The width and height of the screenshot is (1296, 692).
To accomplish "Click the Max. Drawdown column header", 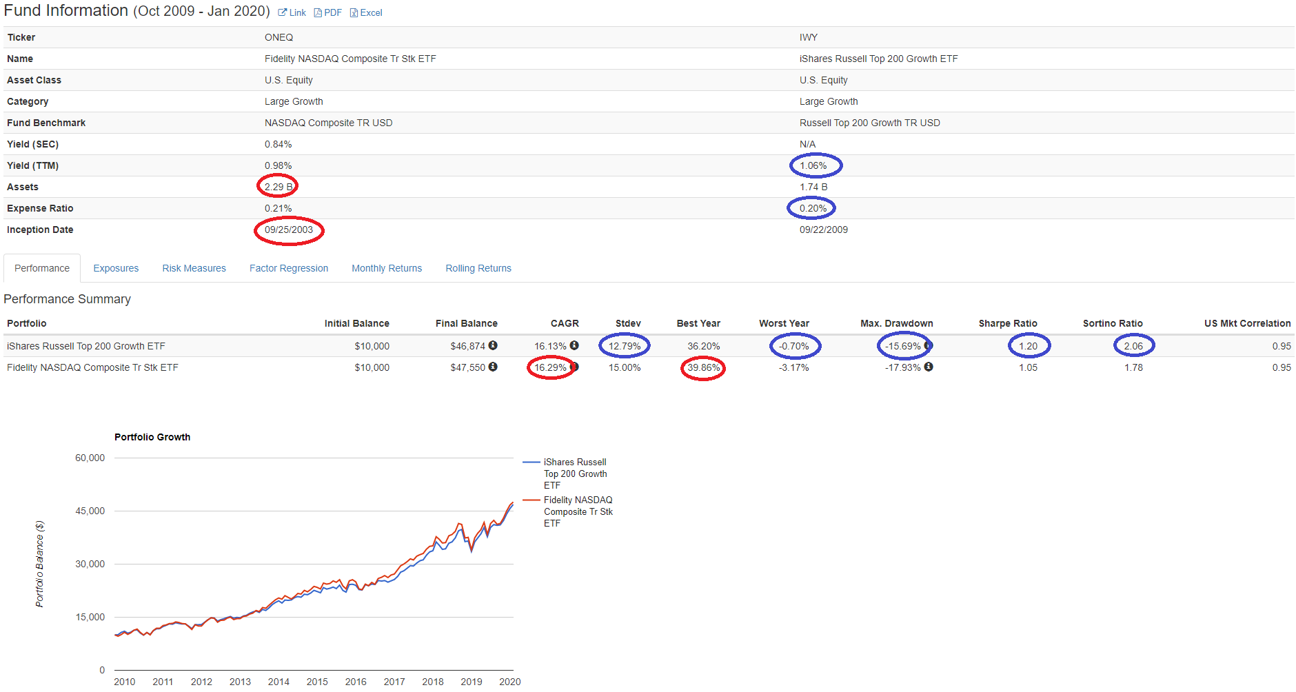I will click(x=897, y=323).
